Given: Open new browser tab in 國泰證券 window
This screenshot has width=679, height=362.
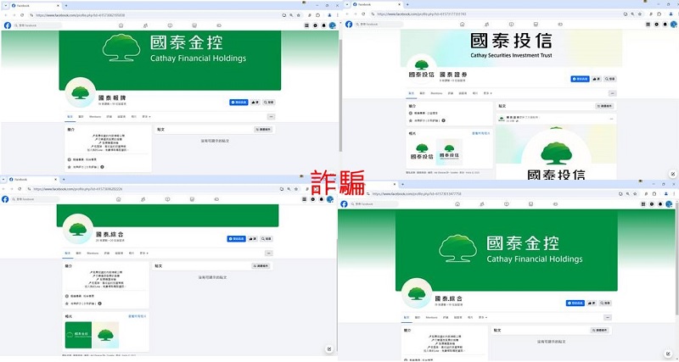Looking at the screenshot, I should tap(407, 4).
